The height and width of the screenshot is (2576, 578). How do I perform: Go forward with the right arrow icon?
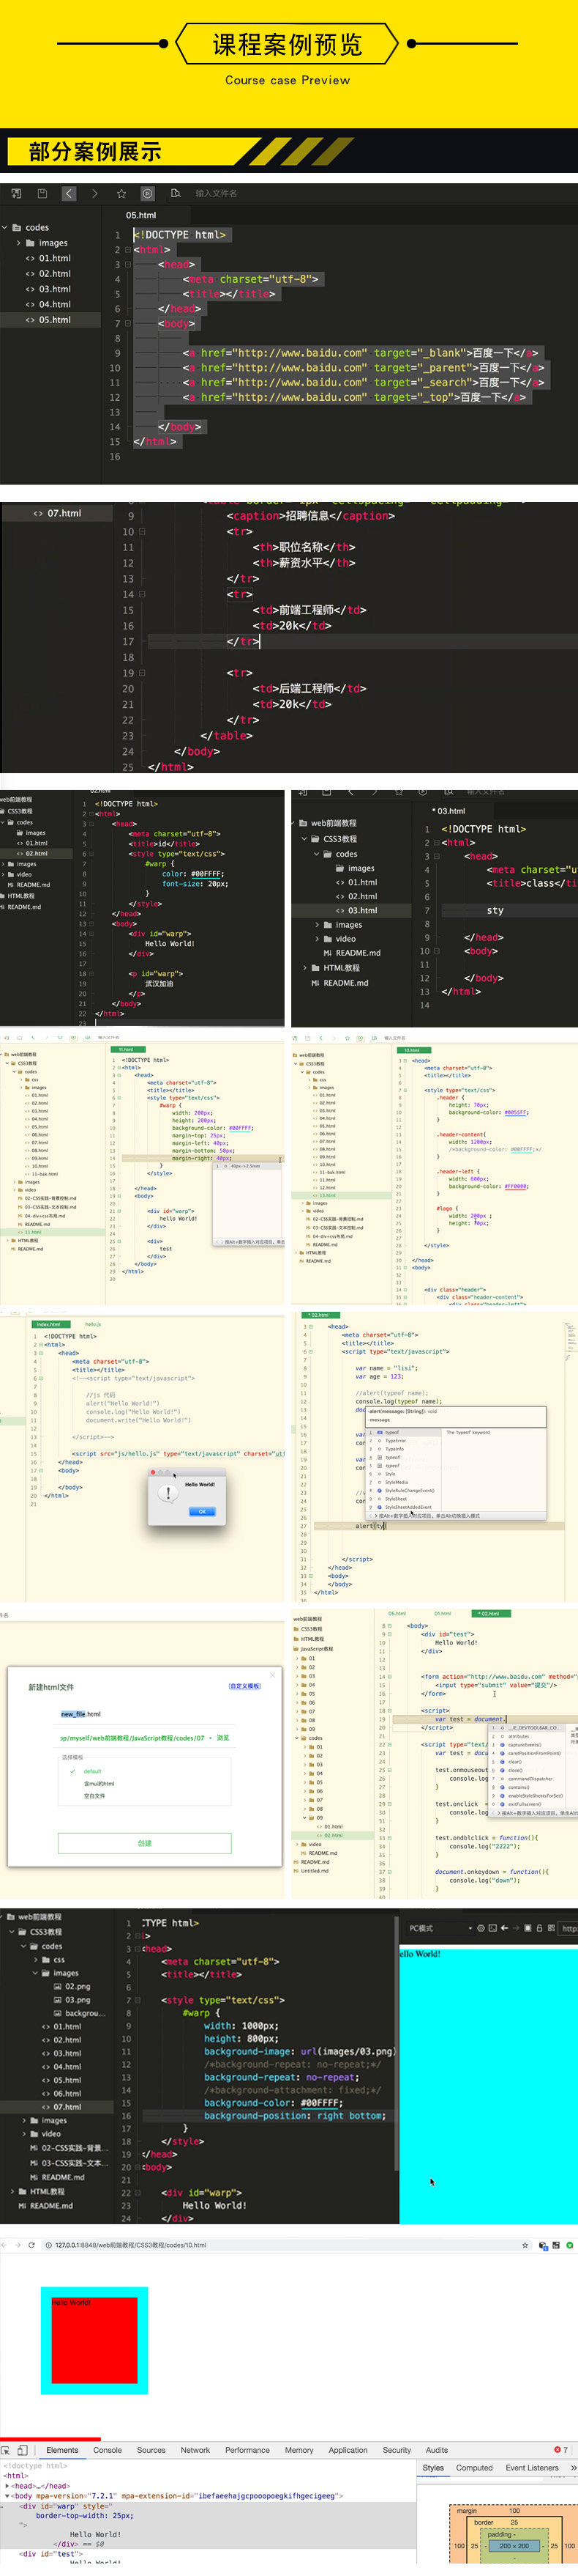point(95,193)
